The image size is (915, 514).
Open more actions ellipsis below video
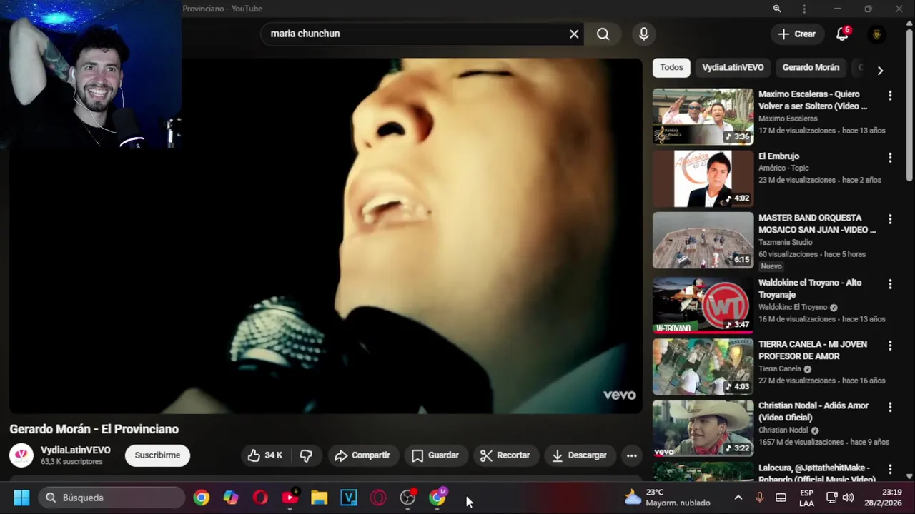coord(631,455)
